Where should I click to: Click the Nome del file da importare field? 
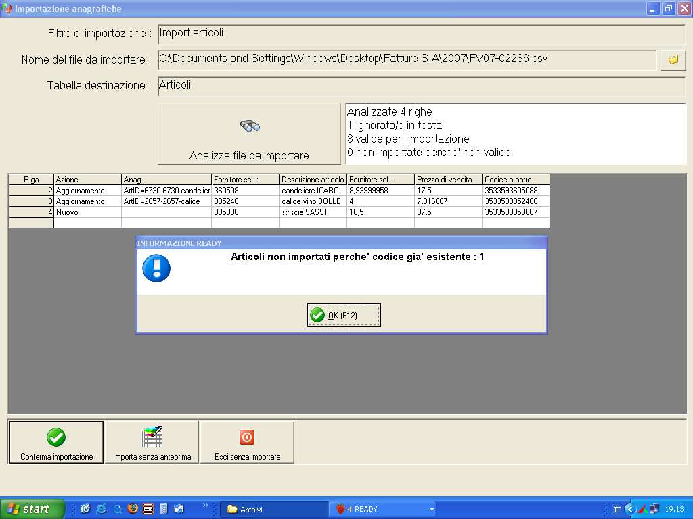pos(407,59)
